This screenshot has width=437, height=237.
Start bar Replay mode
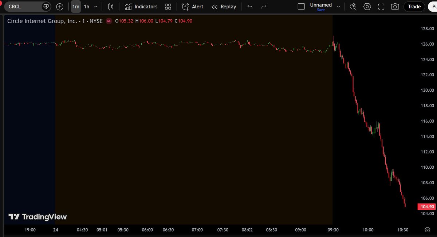click(224, 7)
